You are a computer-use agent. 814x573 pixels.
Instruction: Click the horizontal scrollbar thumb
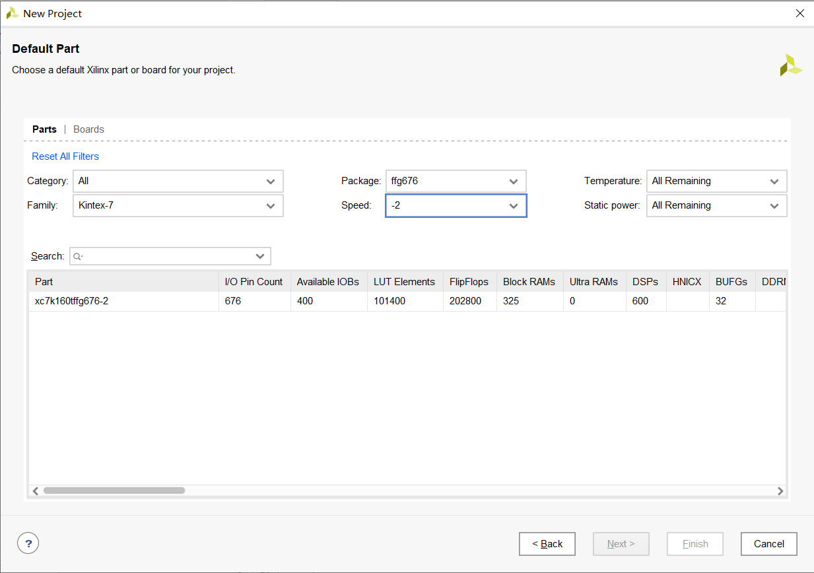tap(114, 490)
